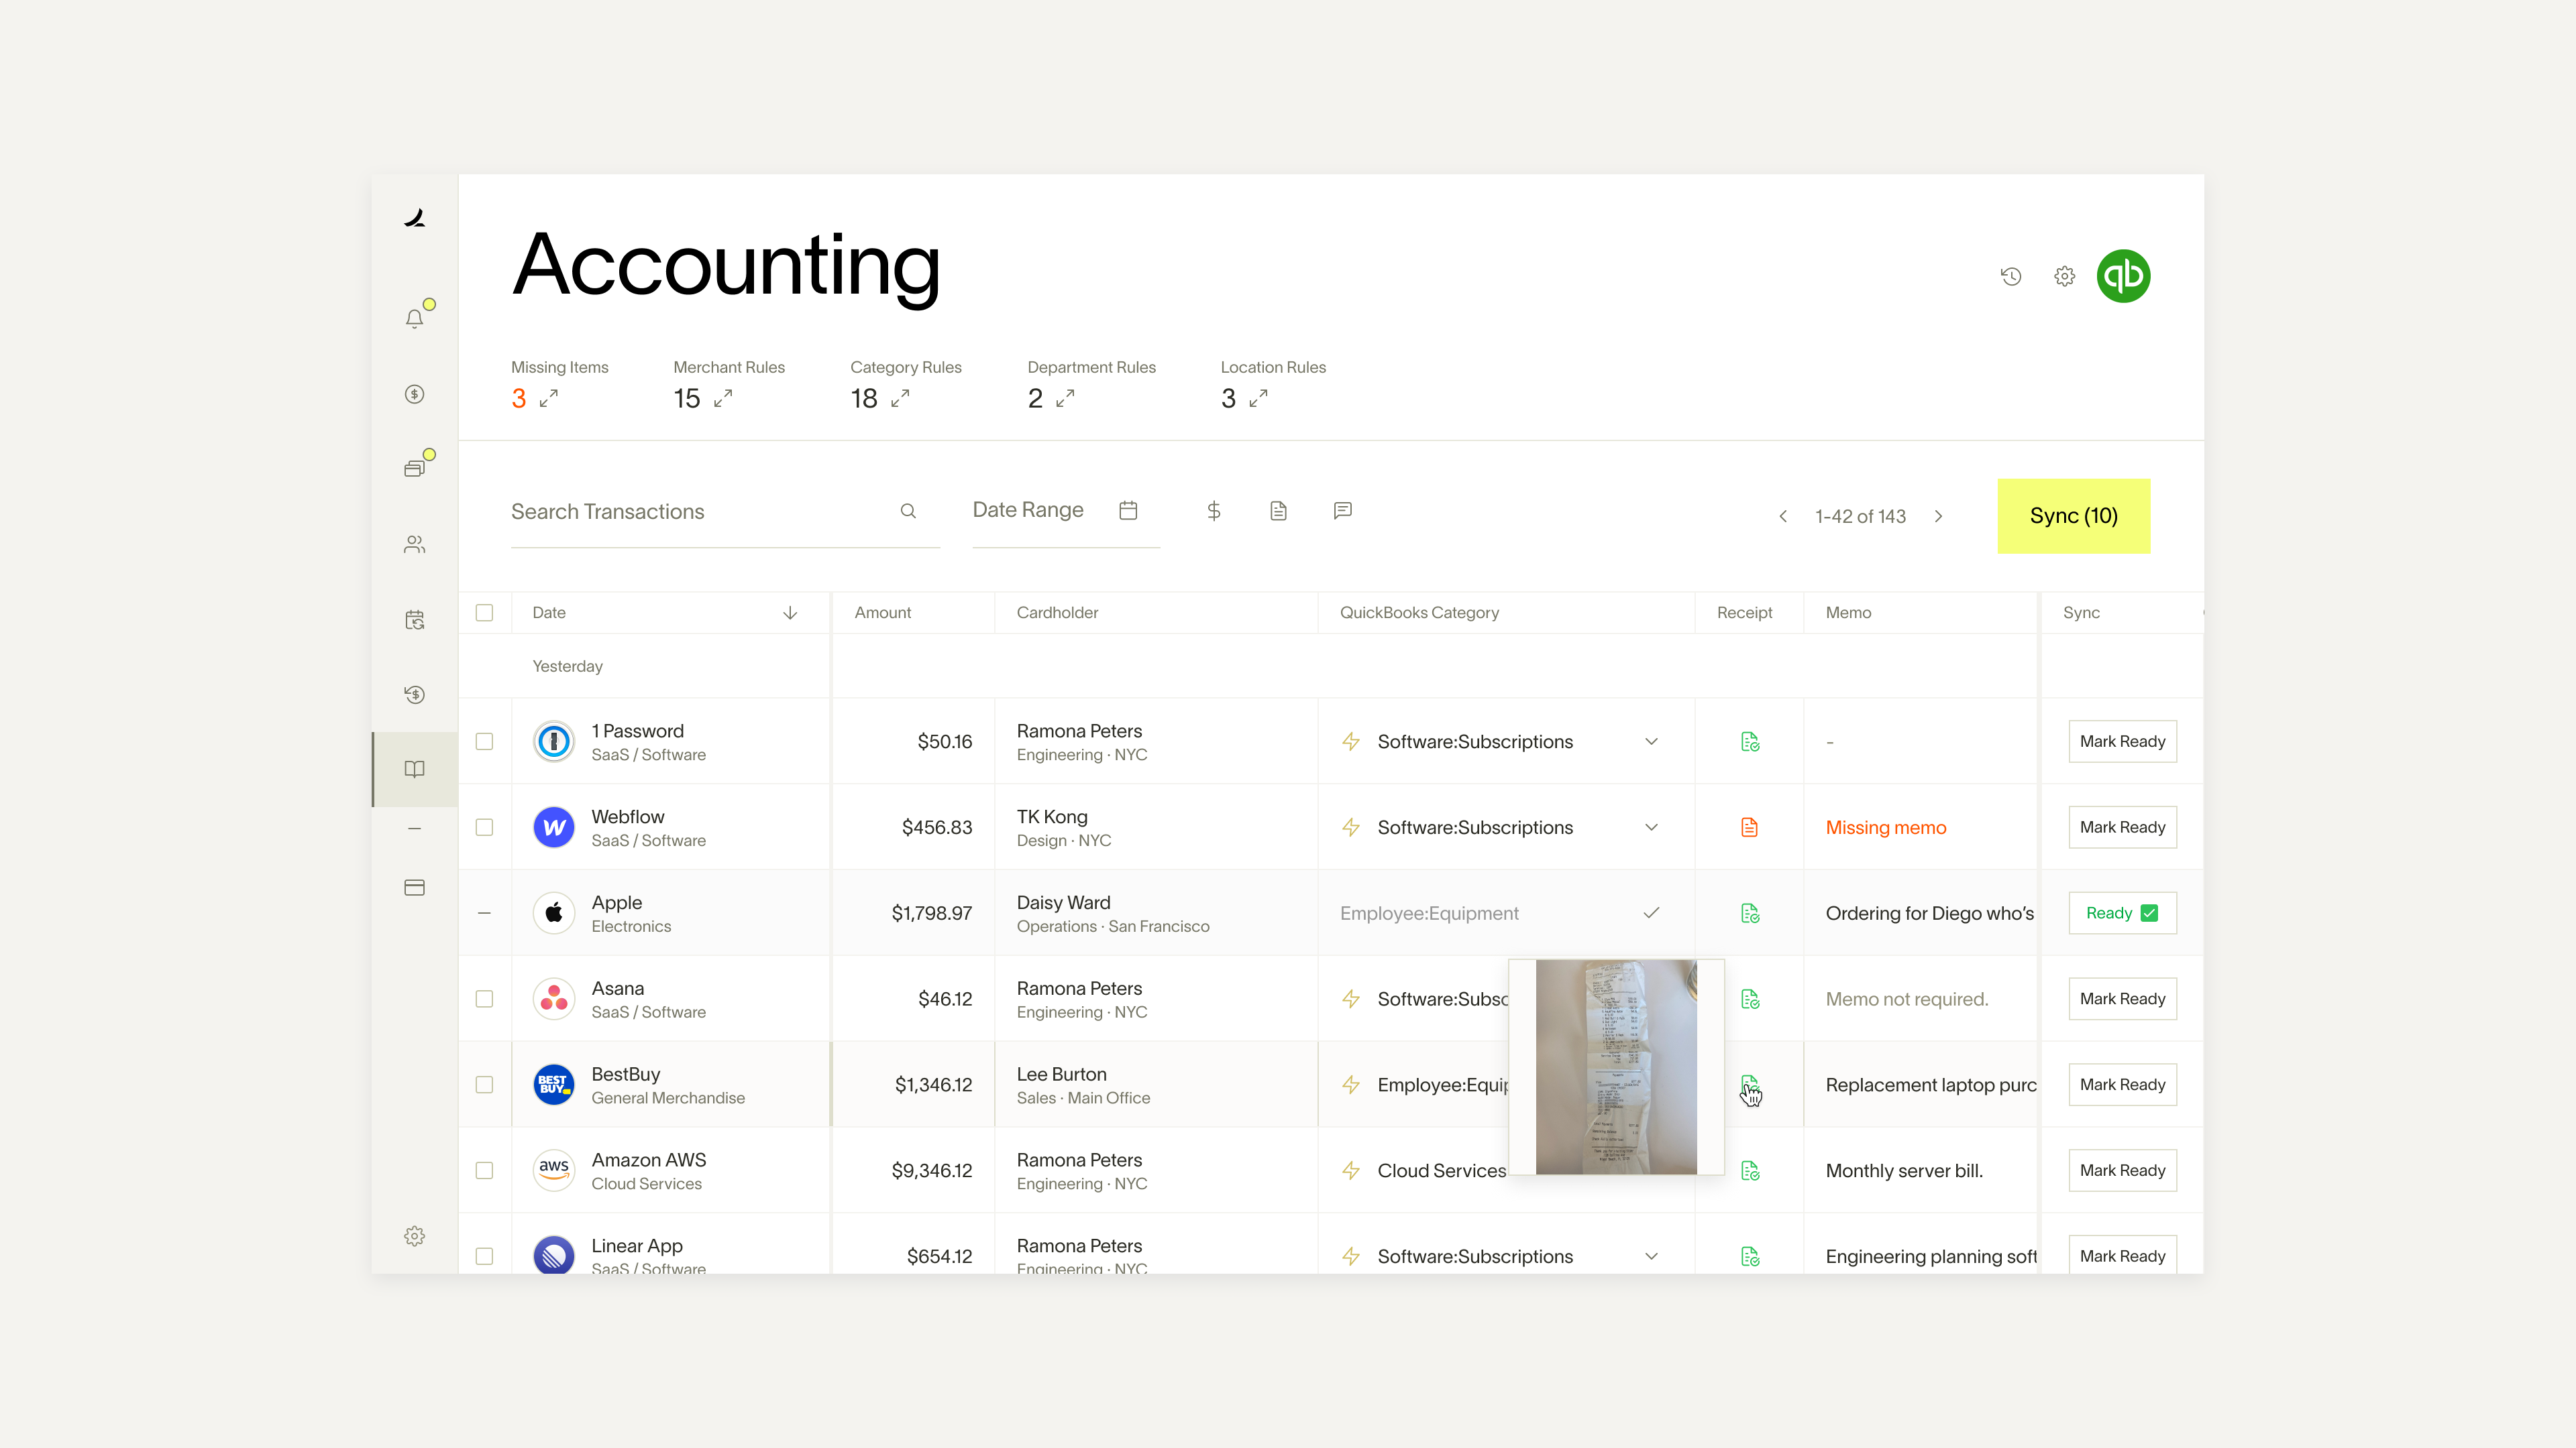Open notifications bell in sidebar

click(414, 318)
